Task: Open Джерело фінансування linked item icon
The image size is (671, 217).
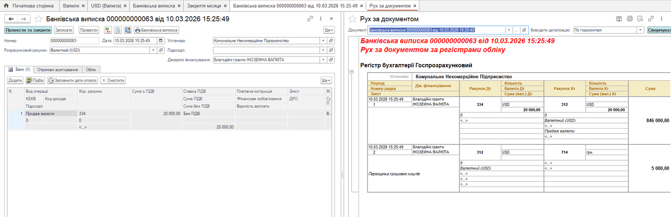Action: tap(331, 60)
